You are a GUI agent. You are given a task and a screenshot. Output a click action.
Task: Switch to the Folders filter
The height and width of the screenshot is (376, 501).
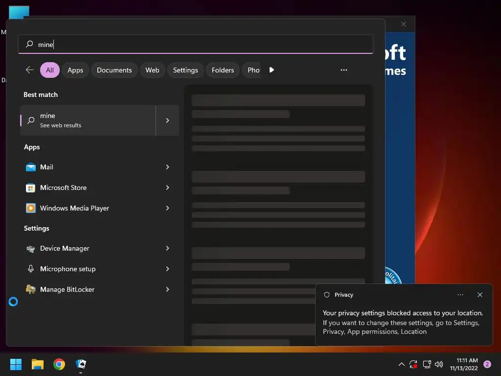click(x=223, y=70)
